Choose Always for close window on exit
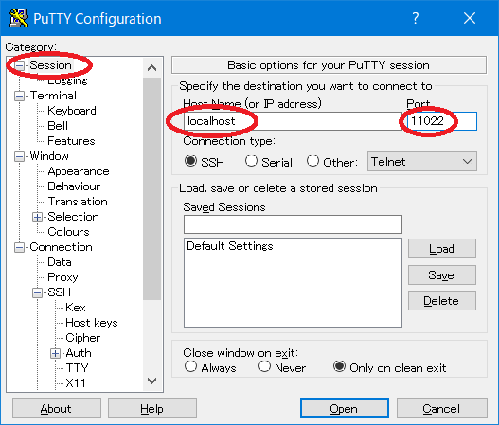The image size is (499, 425). coord(190,366)
